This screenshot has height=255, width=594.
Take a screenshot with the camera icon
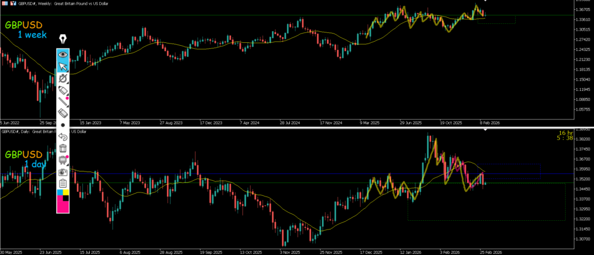tap(63, 172)
